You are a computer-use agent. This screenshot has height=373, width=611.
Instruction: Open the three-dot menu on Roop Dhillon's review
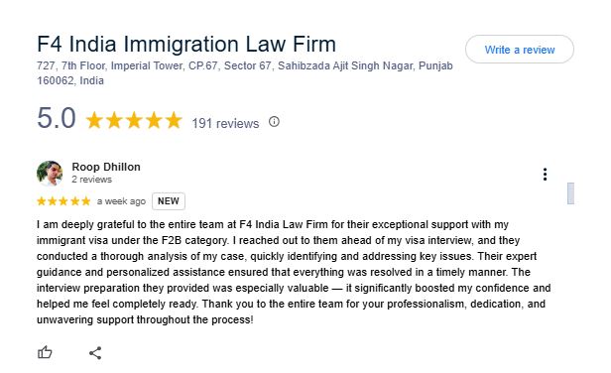[545, 175]
